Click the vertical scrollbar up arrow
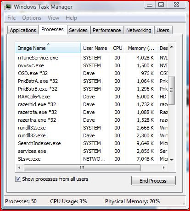The width and height of the screenshot is (190, 211). (172, 47)
